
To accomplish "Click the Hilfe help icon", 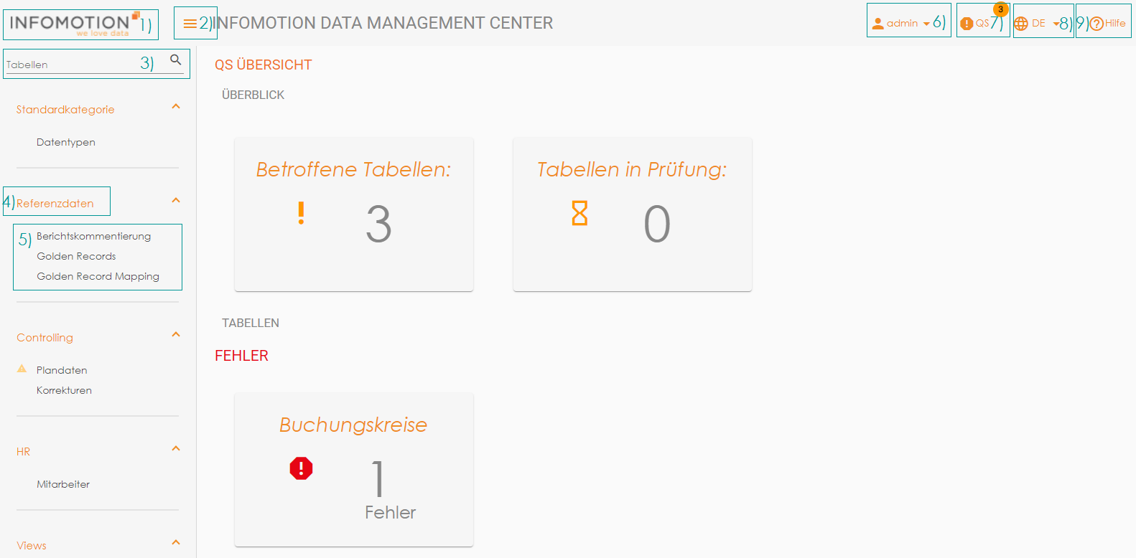I will point(1097,24).
